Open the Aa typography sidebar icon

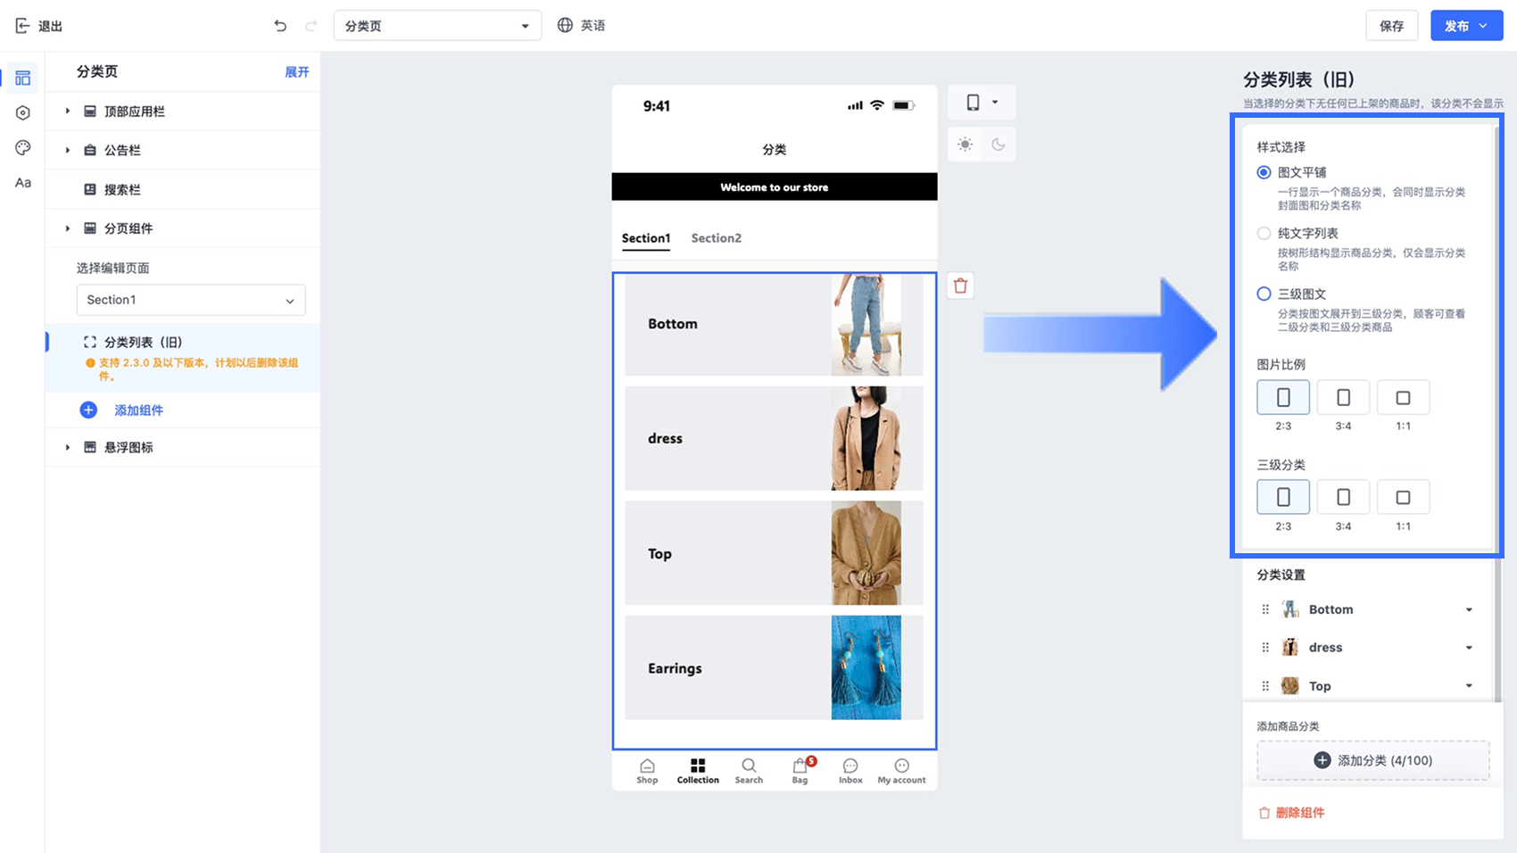click(x=23, y=183)
